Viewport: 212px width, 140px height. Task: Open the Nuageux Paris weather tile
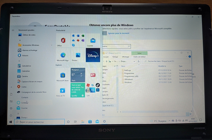78,75
